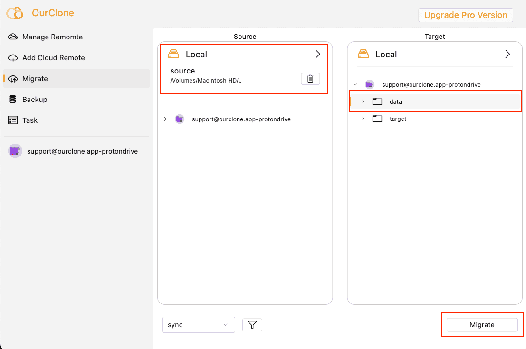Viewport: 526px width, 349px height.
Task: Delete the source path using trash icon
Action: pos(310,79)
